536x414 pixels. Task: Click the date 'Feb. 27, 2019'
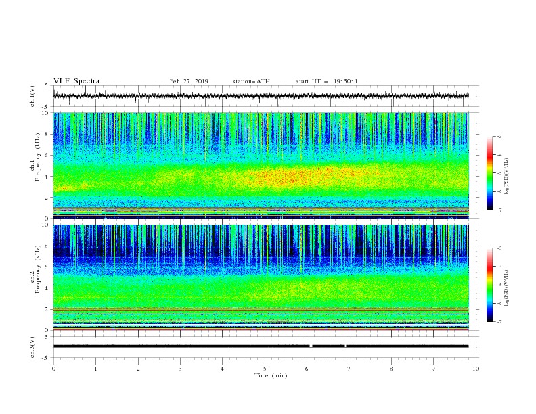(189, 81)
